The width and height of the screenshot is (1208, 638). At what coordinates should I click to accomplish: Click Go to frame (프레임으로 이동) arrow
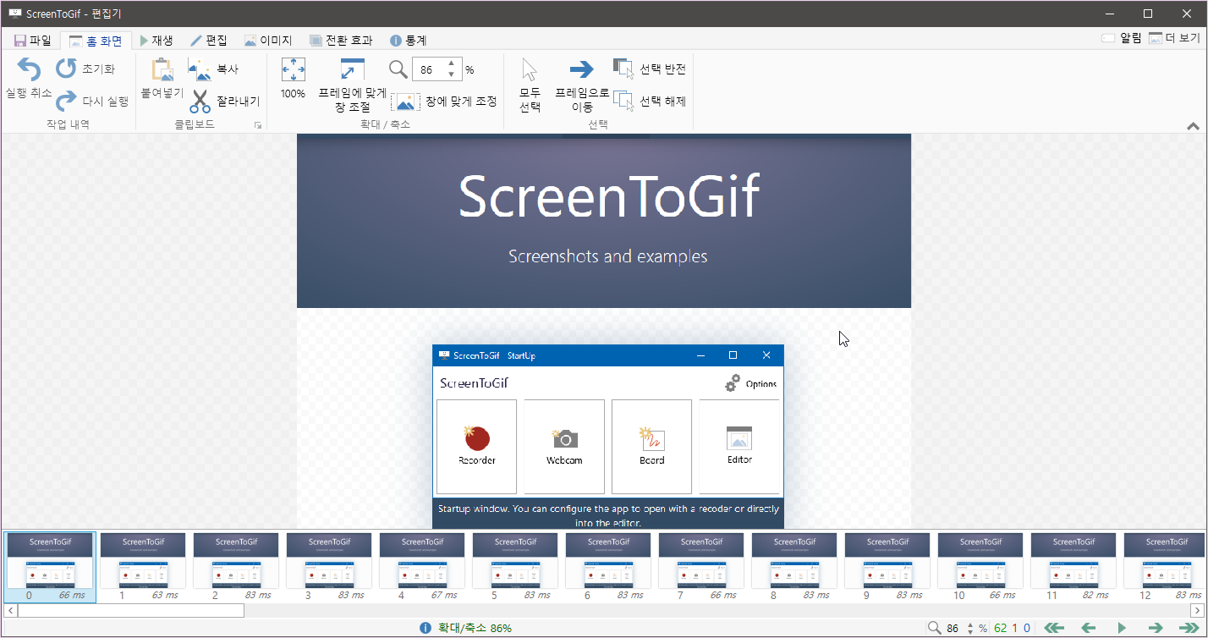581,69
